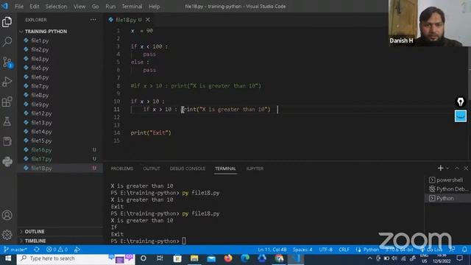The width and height of the screenshot is (471, 265).
Task: Open the File menu
Action: coord(19,7)
